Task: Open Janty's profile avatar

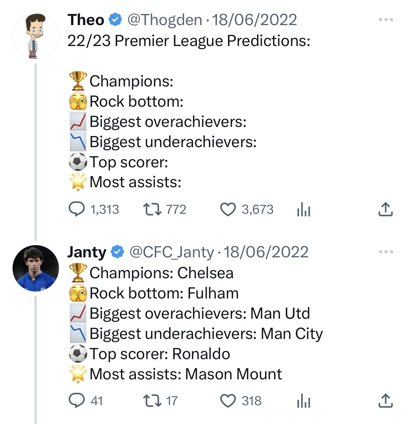Action: [36, 268]
